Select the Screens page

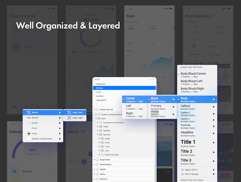coord(124,88)
